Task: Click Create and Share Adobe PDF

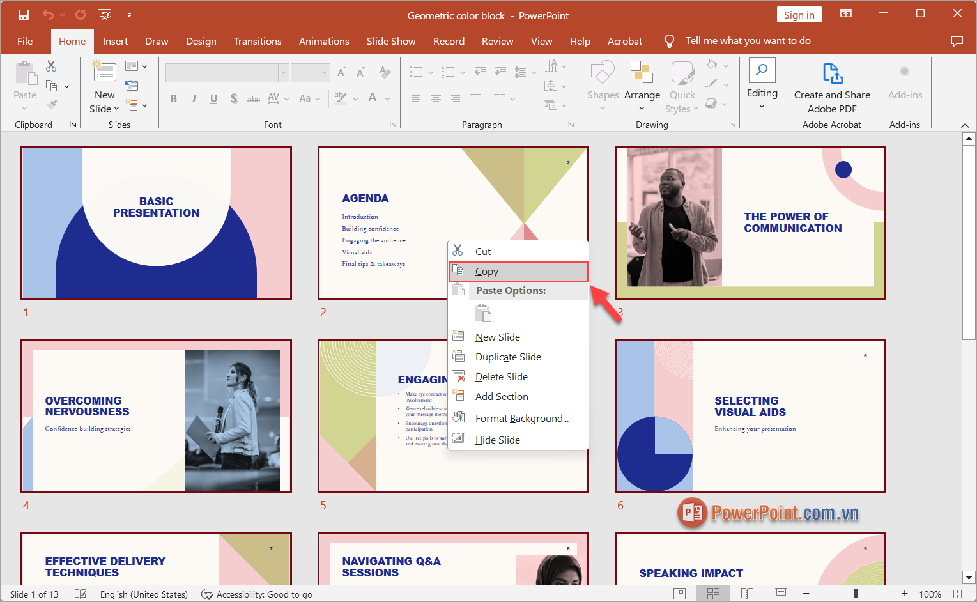Action: click(832, 88)
